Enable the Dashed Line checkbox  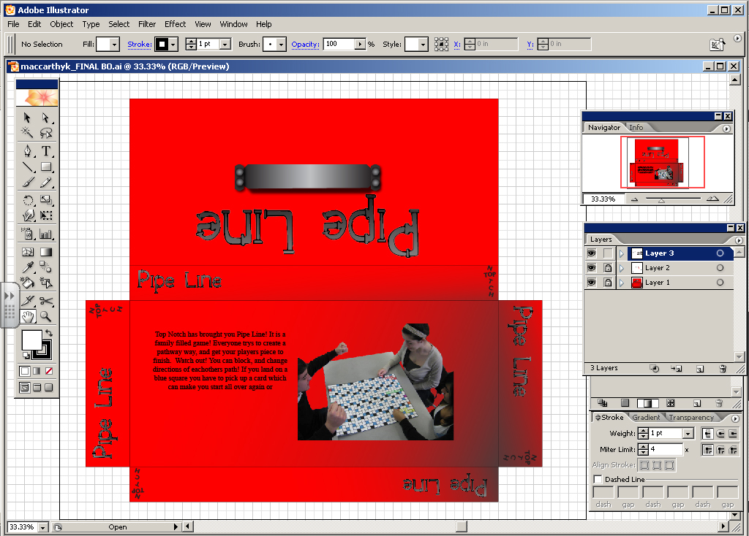[x=598, y=479]
